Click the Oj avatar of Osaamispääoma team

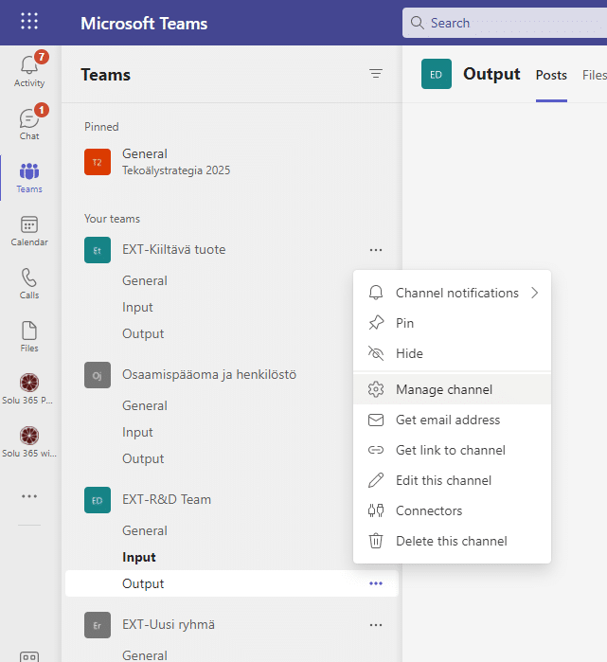point(98,375)
